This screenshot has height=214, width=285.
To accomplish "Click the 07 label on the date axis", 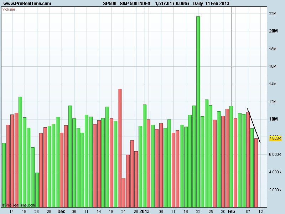I will (x=248, y=212).
